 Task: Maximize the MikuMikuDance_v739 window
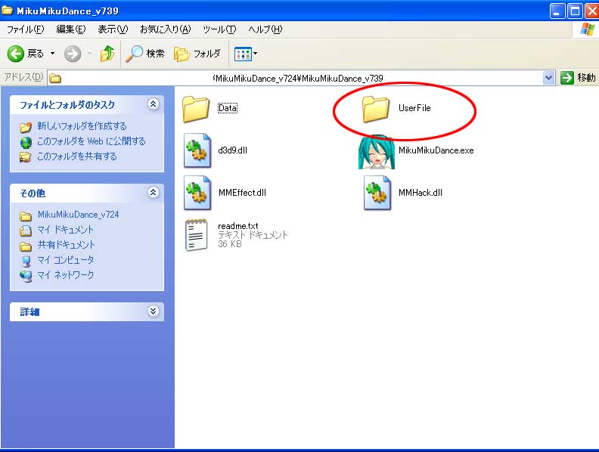[x=575, y=11]
